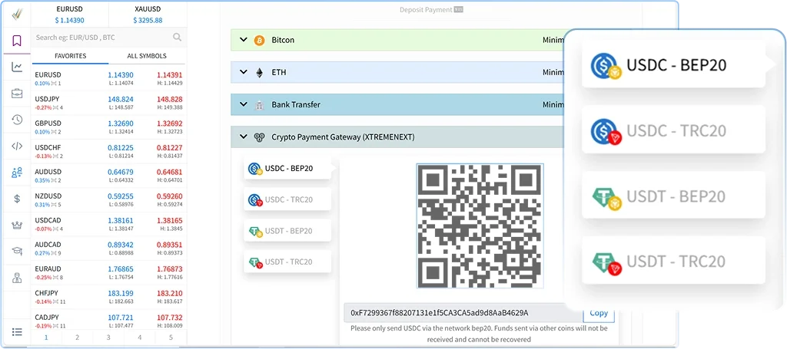787x349 pixels.
Task: Open the code brackets icon in sidebar
Action: tap(17, 147)
